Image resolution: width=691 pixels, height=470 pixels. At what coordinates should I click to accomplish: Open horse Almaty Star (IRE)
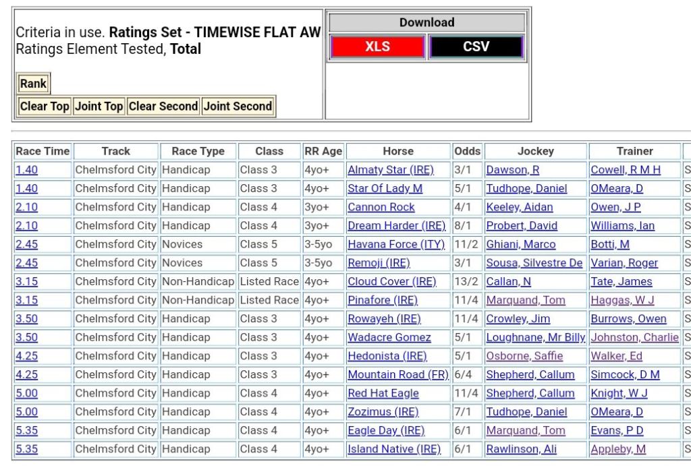click(390, 170)
